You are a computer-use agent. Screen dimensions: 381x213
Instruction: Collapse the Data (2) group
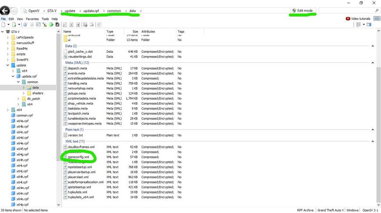click(x=372, y=46)
